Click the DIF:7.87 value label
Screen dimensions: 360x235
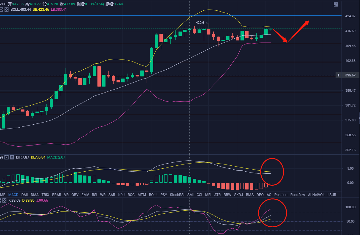pos(22,157)
